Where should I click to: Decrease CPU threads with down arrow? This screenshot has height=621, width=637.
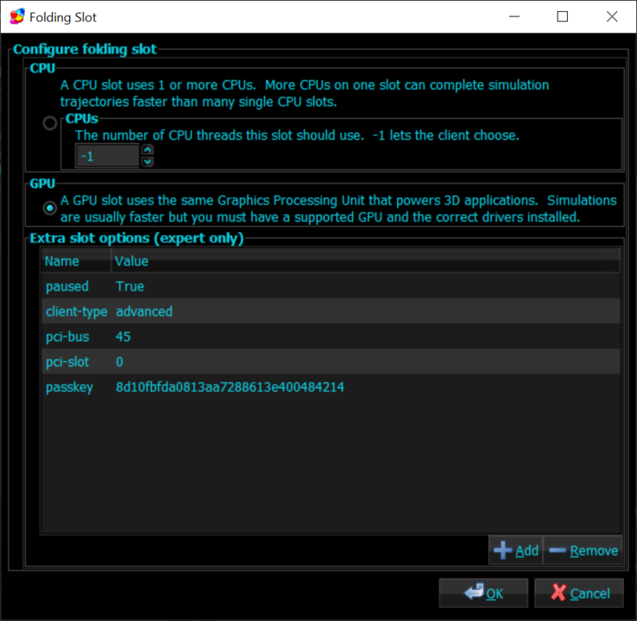[148, 161]
